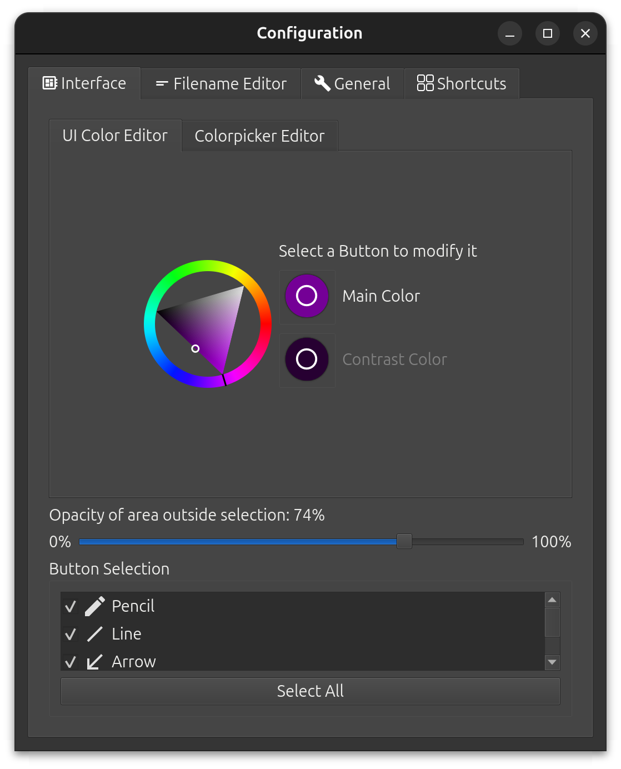Click the wrench icon on General tab

pyautogui.click(x=322, y=83)
